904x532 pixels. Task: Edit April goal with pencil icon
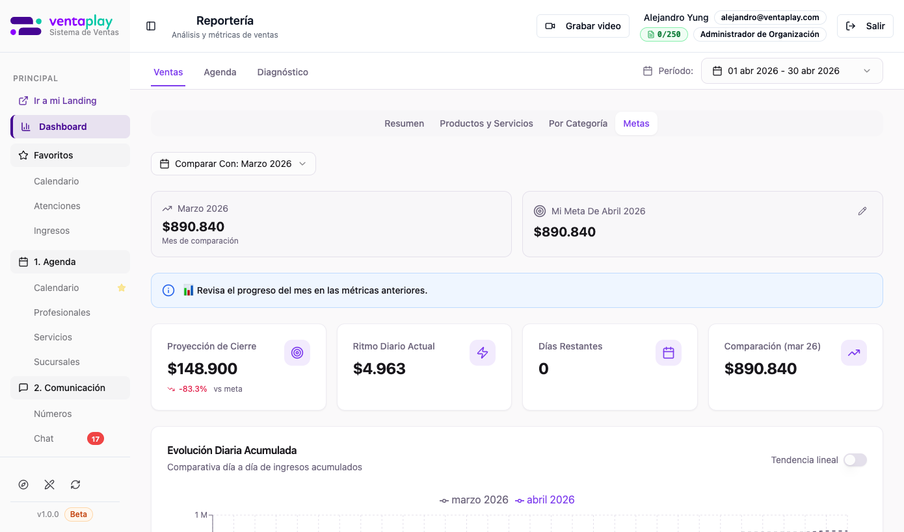click(x=862, y=211)
